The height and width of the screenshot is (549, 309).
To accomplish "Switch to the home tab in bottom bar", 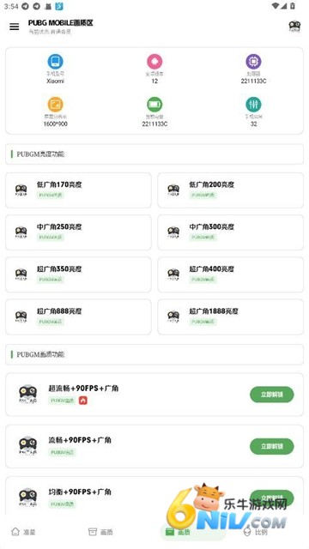I will (x=23, y=532).
